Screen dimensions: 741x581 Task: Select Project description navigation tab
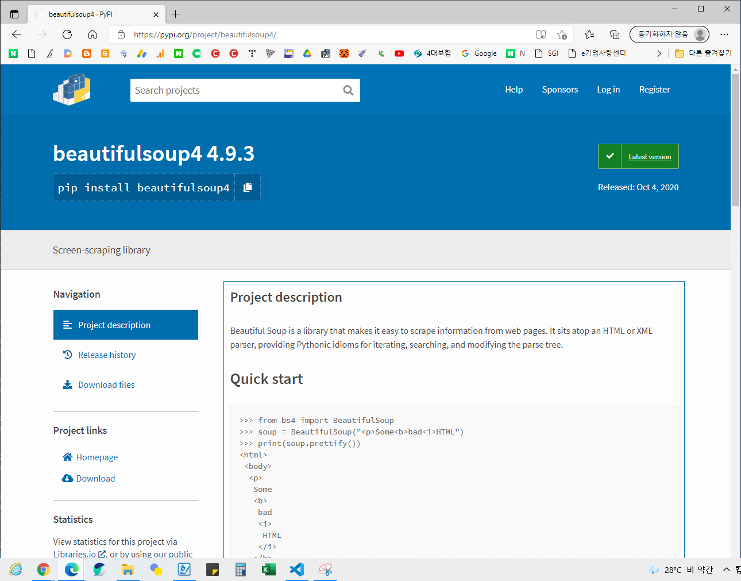(126, 325)
